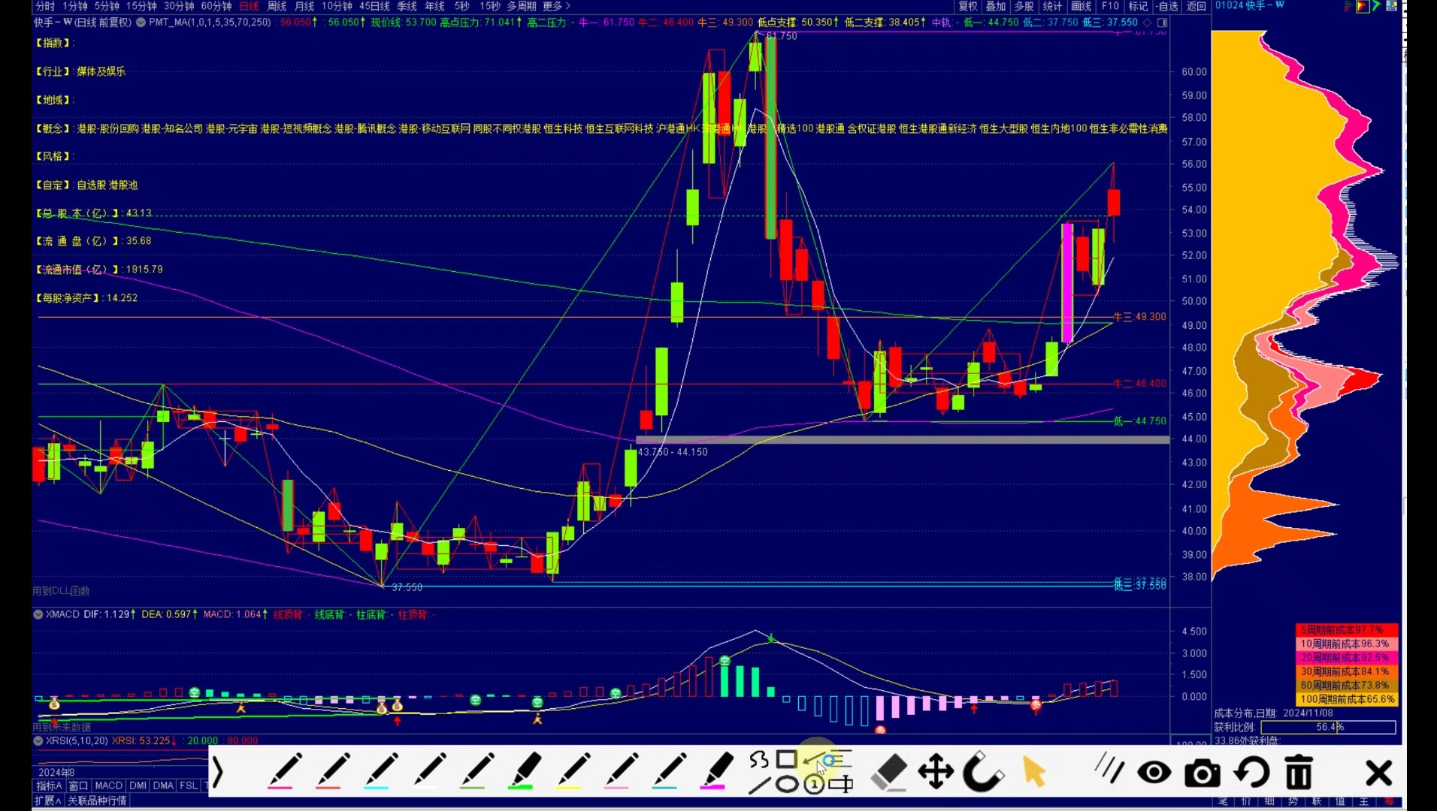This screenshot has height=811, width=1437.
Task: Select the cyan underline pen tool
Action: 380,771
